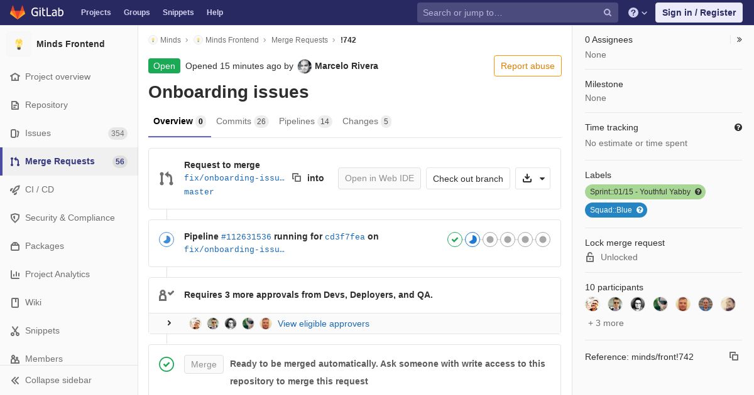The image size is (754, 395).
Task: Click the green ready-to-merge check icon
Action: click(x=166, y=364)
